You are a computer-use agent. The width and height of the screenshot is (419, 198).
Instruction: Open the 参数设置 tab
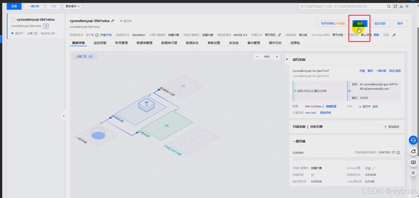click(x=214, y=43)
